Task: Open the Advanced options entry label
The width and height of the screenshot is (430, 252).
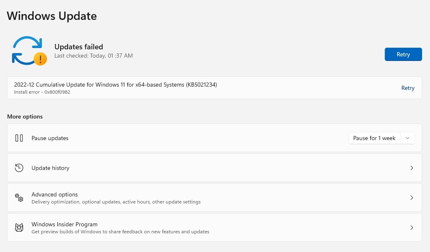Action: point(55,194)
